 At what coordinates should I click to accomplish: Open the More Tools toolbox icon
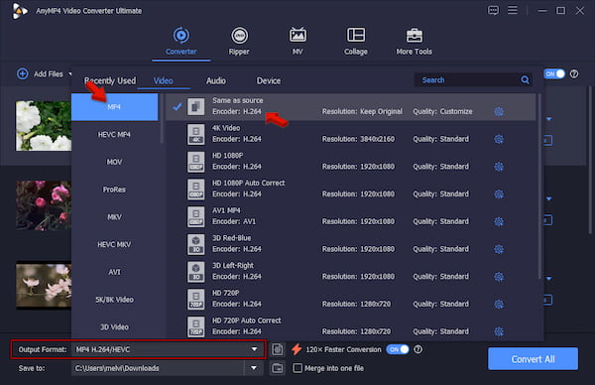pos(414,36)
